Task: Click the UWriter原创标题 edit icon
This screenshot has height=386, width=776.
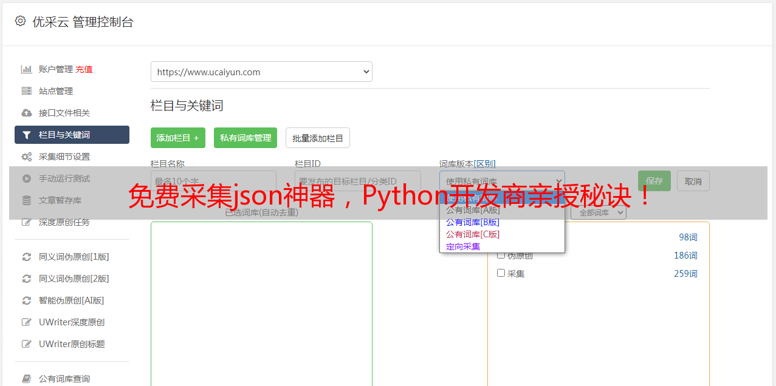Action: tap(27, 344)
